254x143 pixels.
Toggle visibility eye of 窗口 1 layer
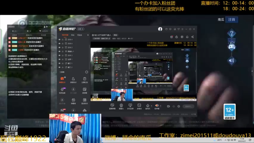[x=59, y=63]
